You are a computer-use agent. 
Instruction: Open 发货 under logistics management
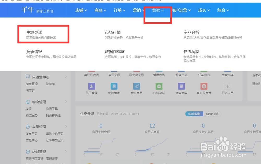pyautogui.click(x=29, y=109)
